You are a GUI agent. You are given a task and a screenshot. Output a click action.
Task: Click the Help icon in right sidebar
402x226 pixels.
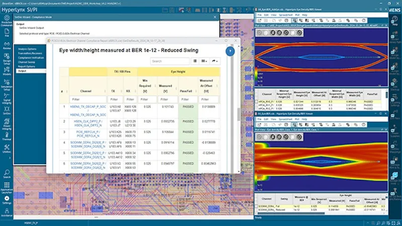(x=395, y=21)
